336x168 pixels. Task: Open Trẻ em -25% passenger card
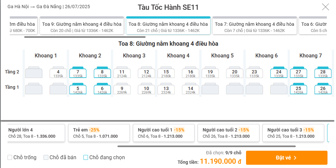99,133
